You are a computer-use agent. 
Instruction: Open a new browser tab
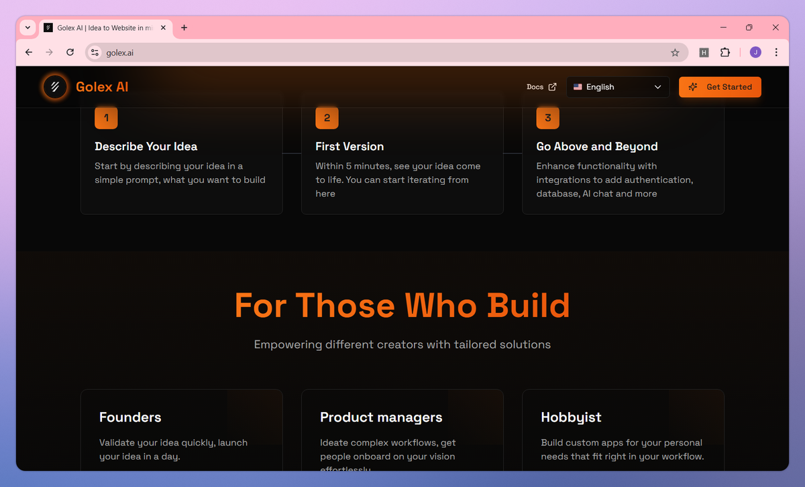pos(184,27)
